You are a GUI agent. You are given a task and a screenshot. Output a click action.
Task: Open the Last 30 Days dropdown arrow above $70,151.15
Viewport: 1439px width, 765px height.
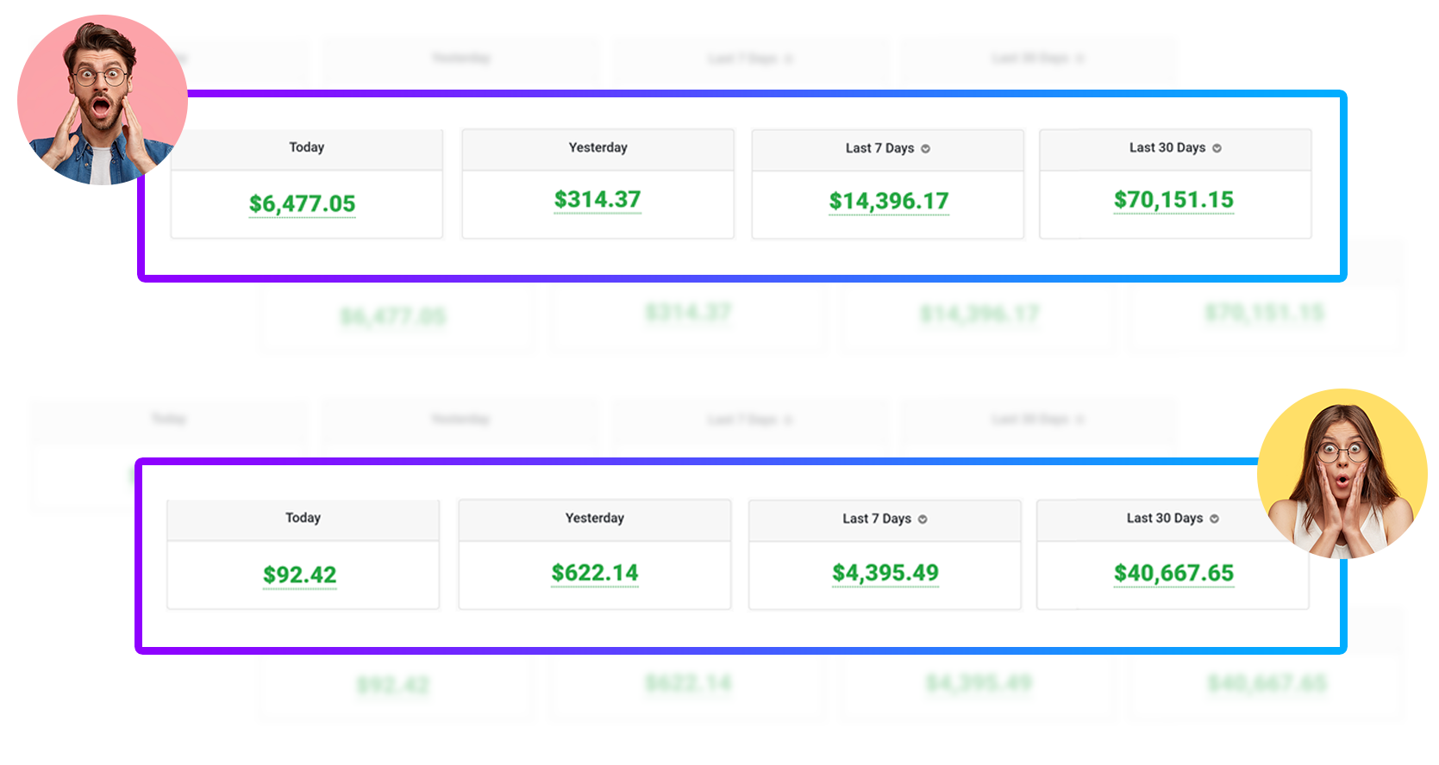click(1217, 148)
